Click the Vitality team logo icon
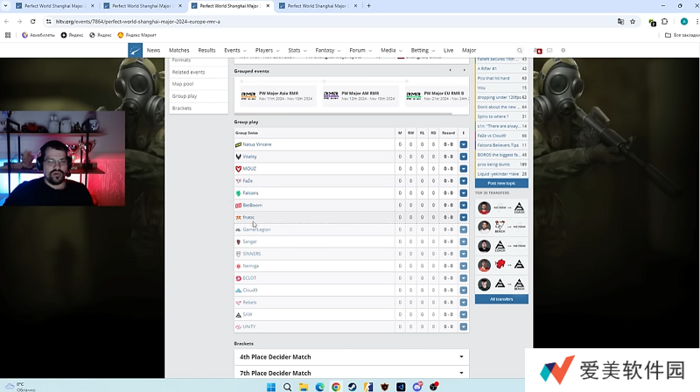 [238, 157]
